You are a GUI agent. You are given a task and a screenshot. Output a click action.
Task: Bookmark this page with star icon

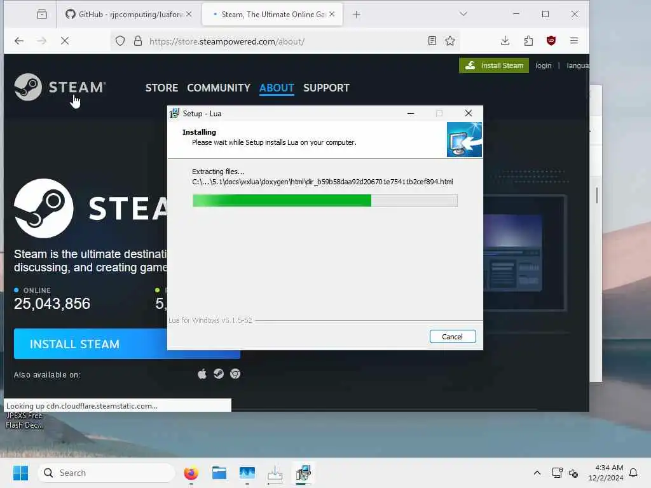click(450, 41)
